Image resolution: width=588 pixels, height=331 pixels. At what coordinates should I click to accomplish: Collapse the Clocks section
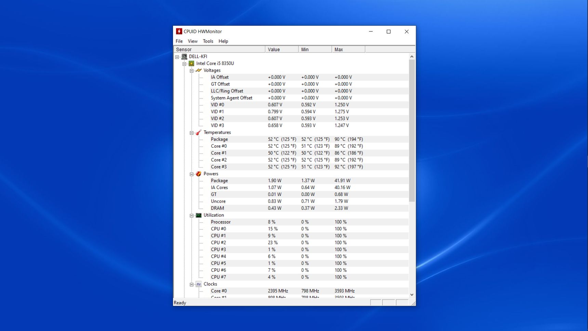click(191, 284)
